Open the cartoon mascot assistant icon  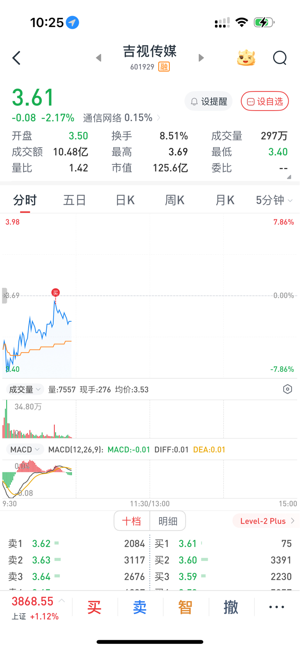[246, 58]
